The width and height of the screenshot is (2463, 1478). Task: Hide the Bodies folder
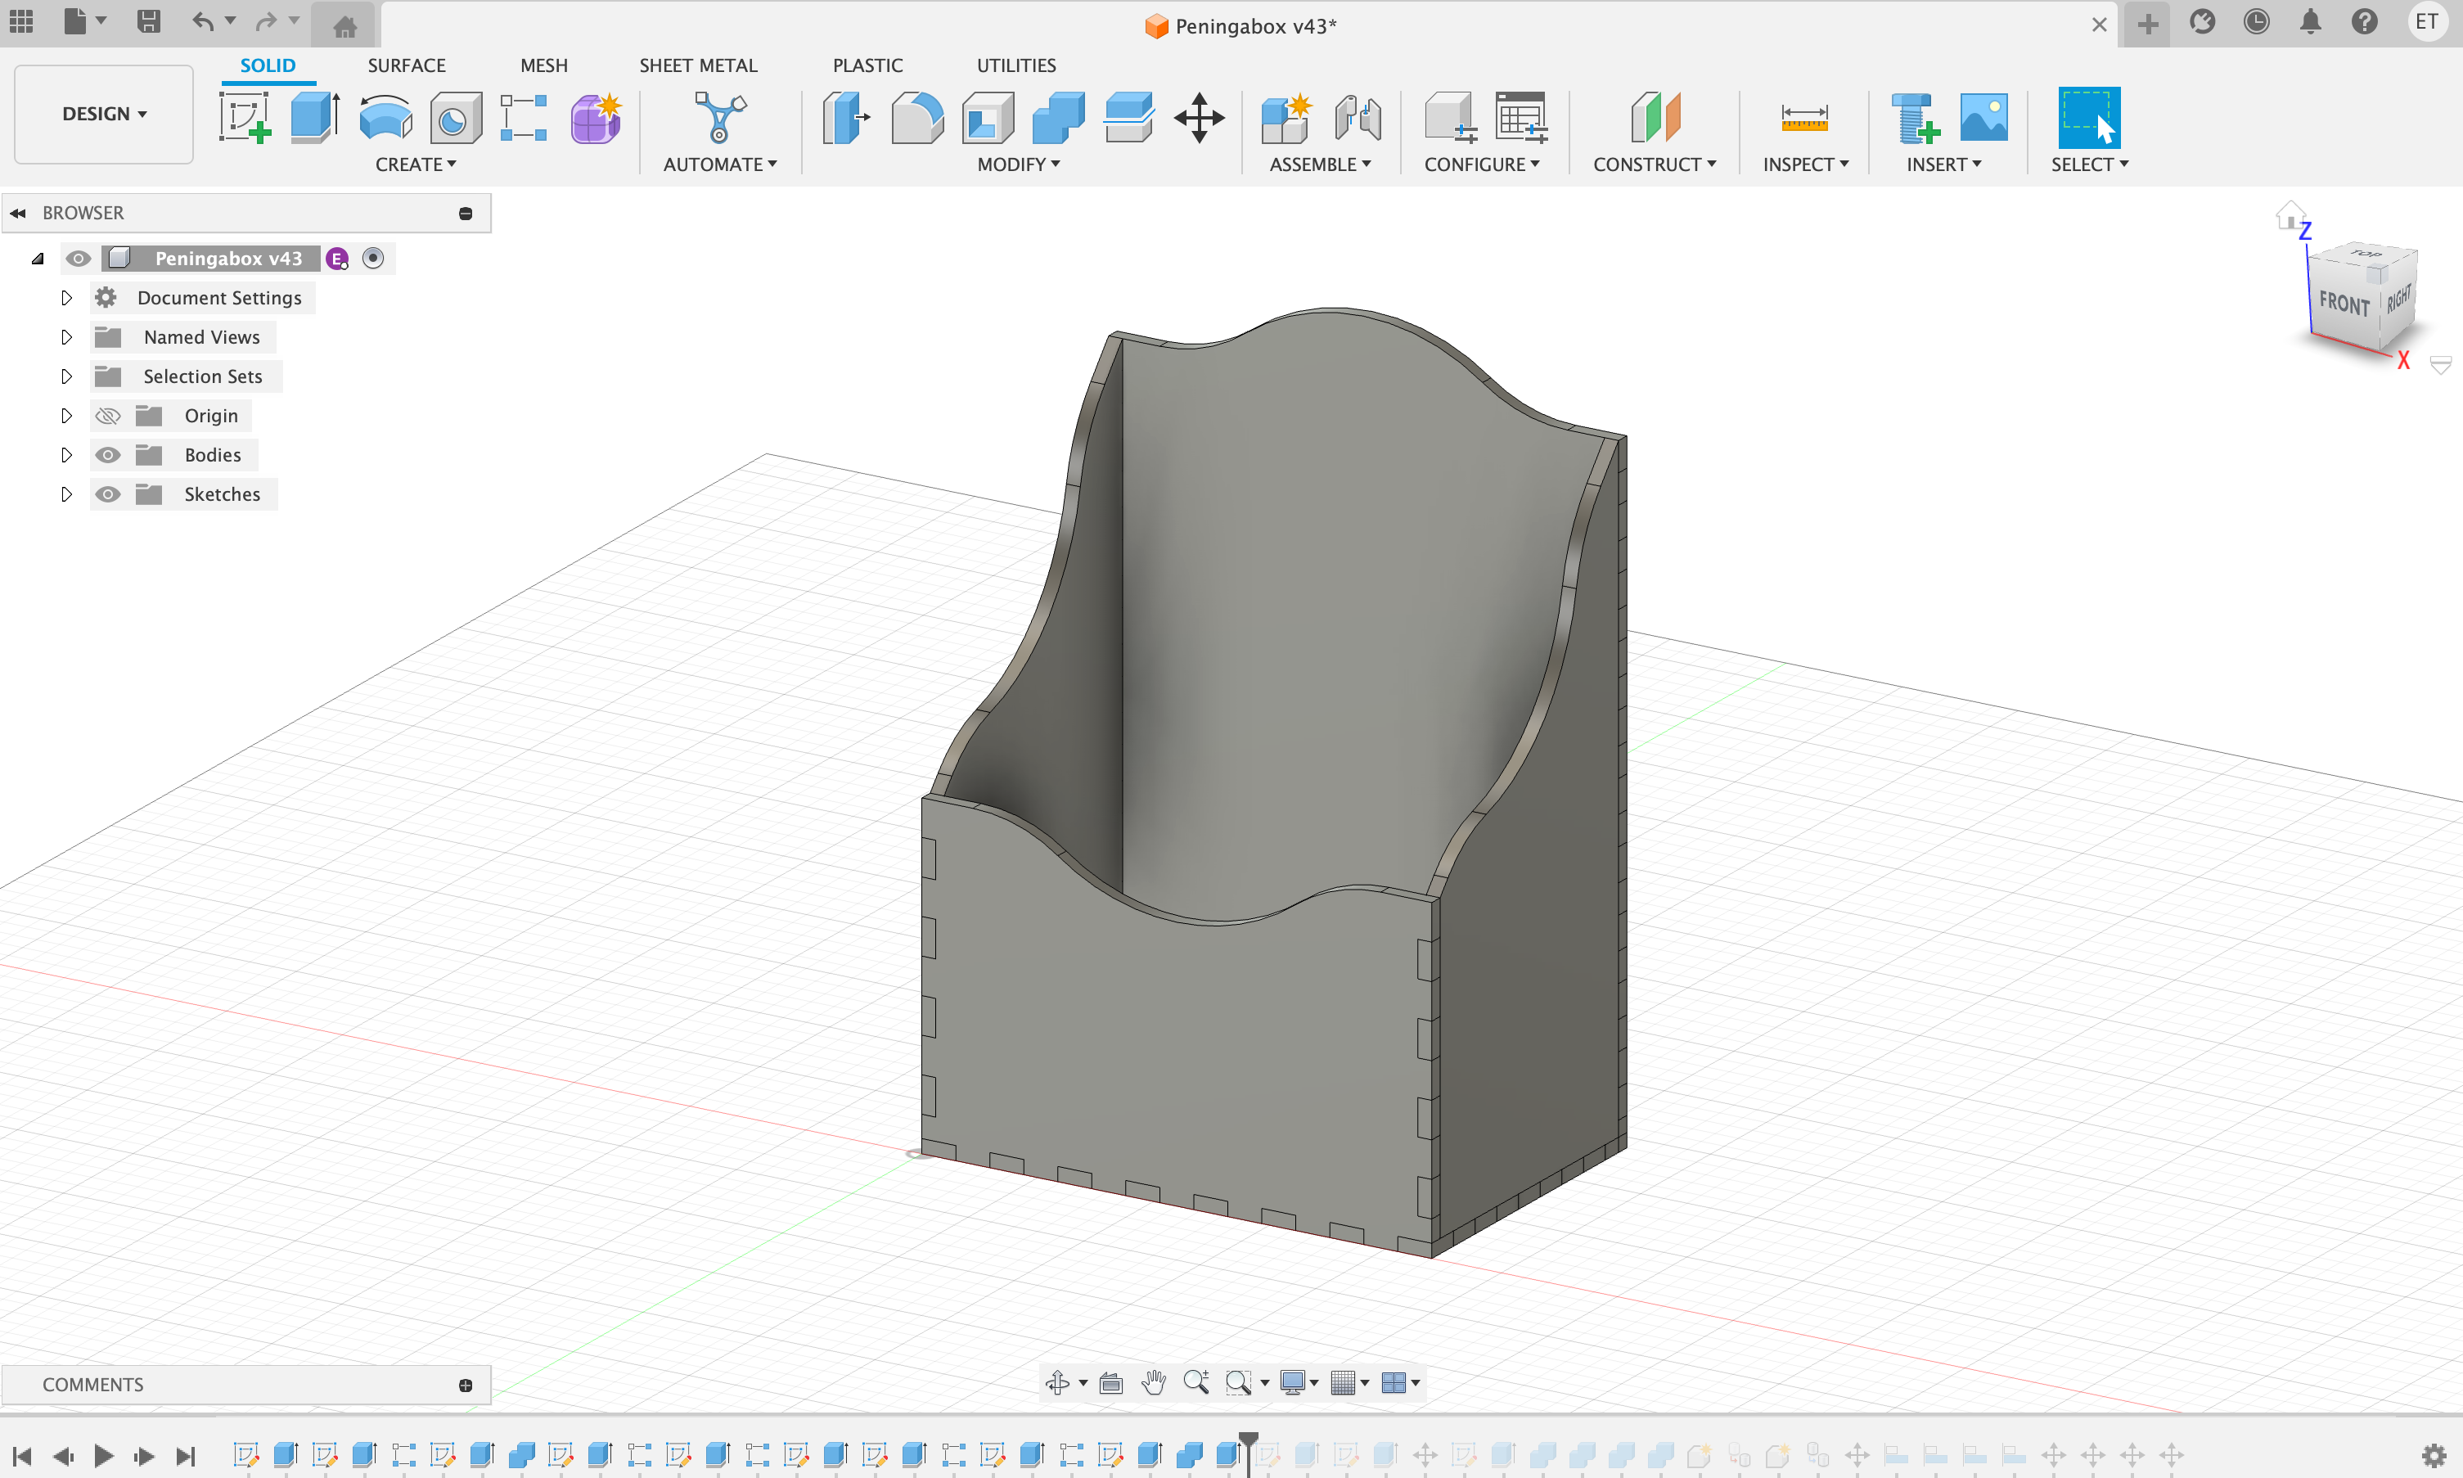(107, 455)
